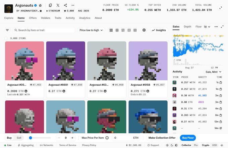Switch to Collector mode
This screenshot has height=148, width=228.
[x=186, y=145]
